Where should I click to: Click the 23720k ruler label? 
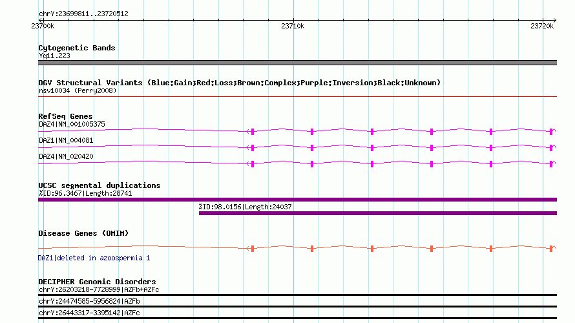542,26
